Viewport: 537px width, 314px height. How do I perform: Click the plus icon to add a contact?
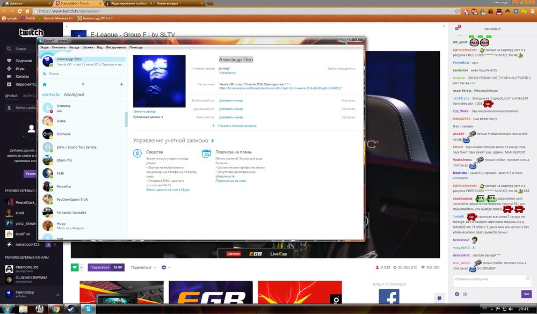pyautogui.click(x=121, y=84)
